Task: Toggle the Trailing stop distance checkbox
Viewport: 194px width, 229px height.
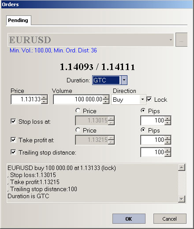Action: [13, 152]
